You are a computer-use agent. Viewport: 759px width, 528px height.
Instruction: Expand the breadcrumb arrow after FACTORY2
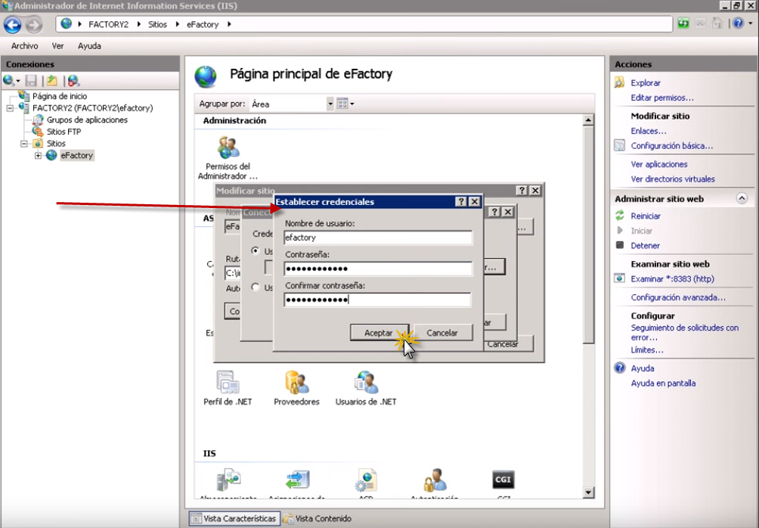(x=138, y=24)
